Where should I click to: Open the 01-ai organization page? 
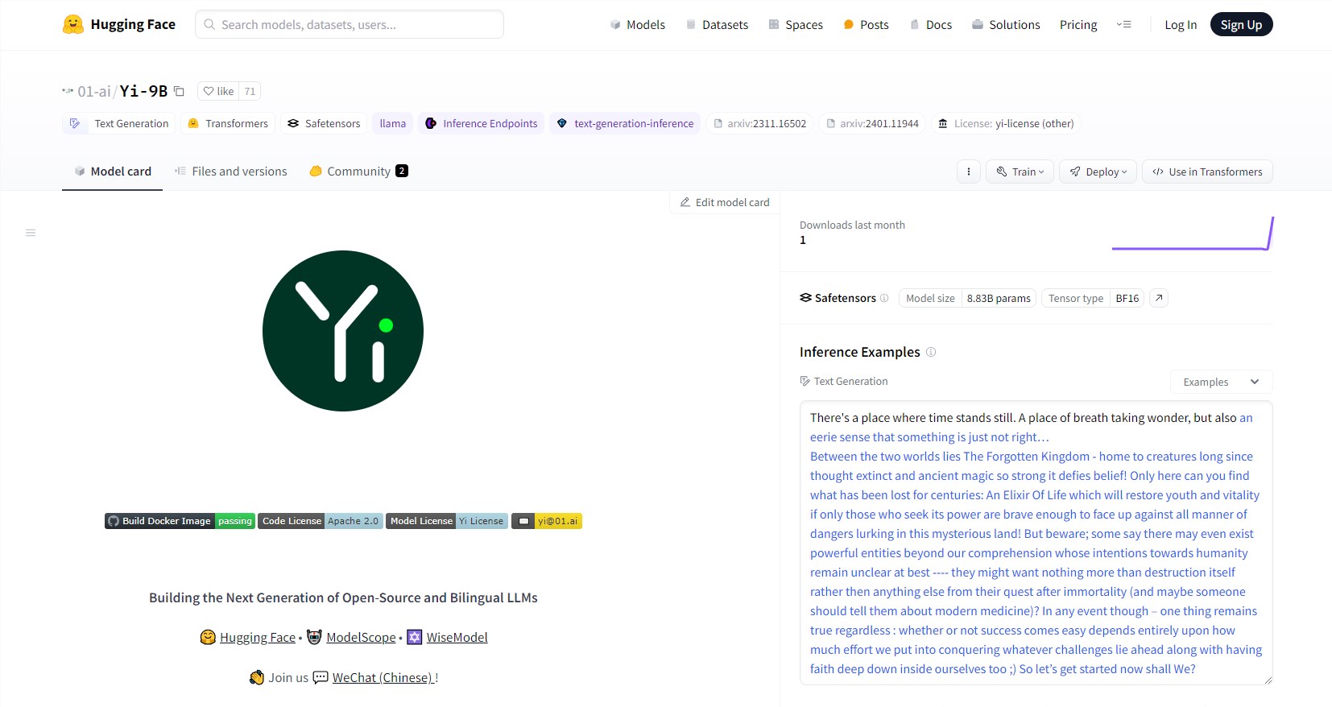click(x=93, y=91)
